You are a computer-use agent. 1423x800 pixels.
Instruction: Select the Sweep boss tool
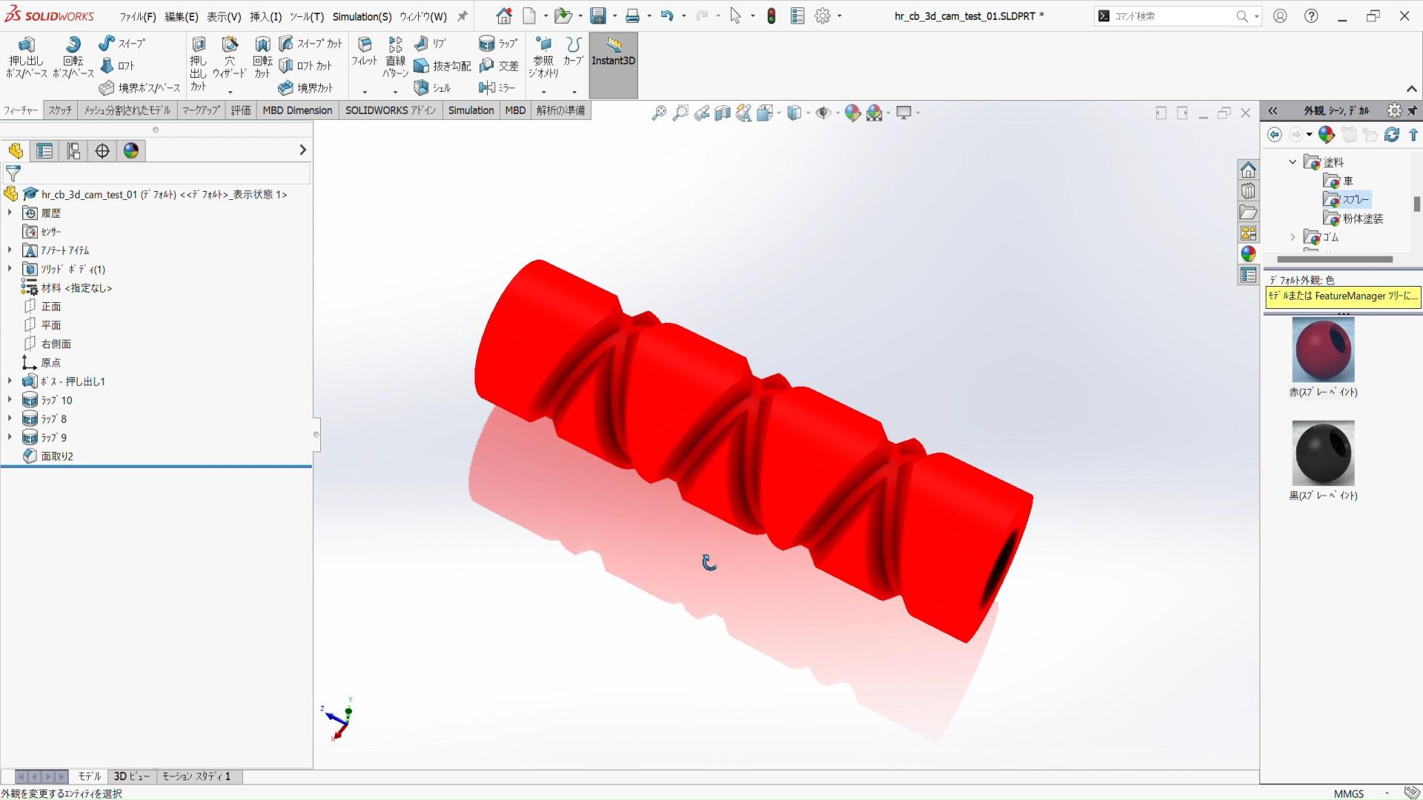[x=122, y=44]
